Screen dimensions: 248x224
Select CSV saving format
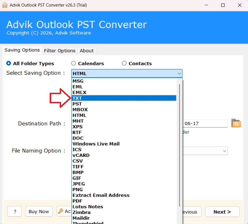[124, 161]
